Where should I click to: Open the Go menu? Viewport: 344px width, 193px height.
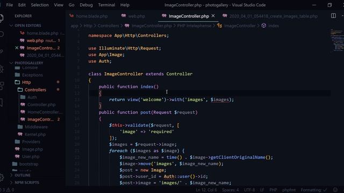(x=71, y=5)
